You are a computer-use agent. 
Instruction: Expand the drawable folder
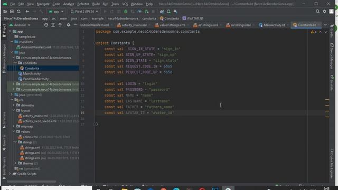click(14, 105)
